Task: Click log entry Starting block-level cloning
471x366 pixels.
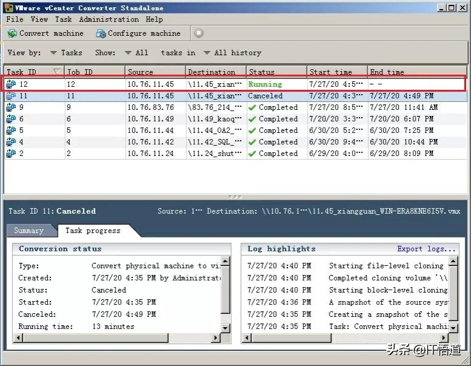Action: point(388,290)
